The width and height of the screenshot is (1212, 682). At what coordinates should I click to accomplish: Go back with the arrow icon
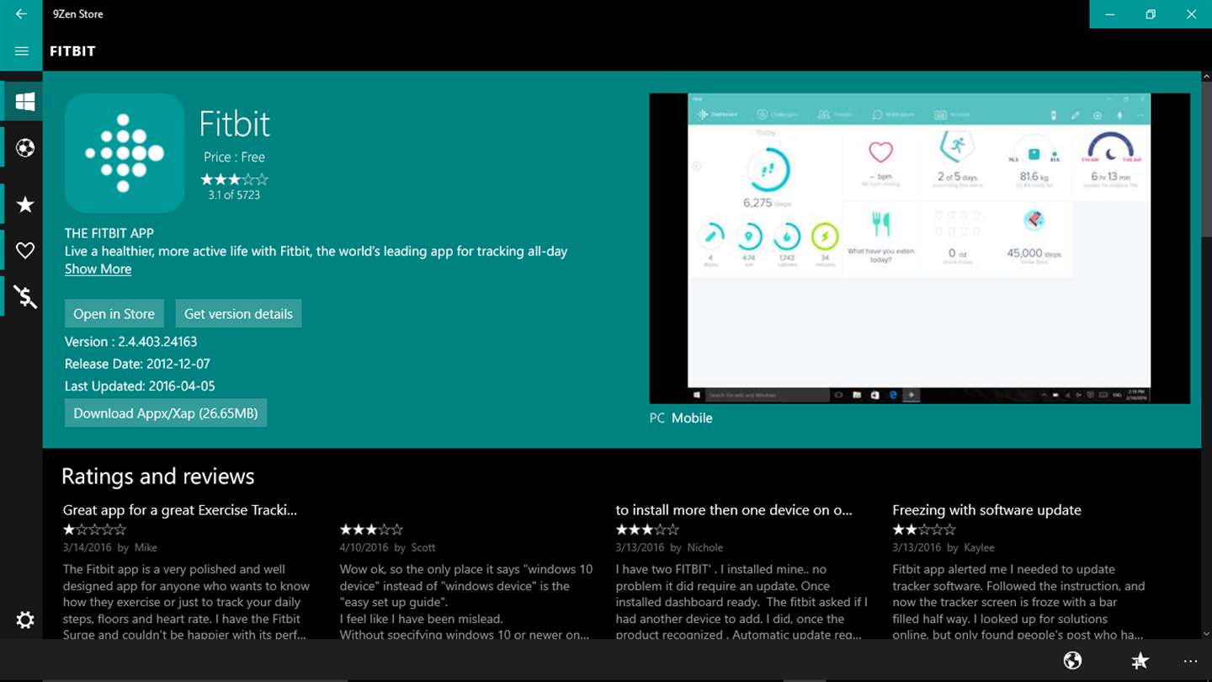[x=21, y=14]
